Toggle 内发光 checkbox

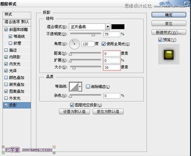(x=6, y=64)
